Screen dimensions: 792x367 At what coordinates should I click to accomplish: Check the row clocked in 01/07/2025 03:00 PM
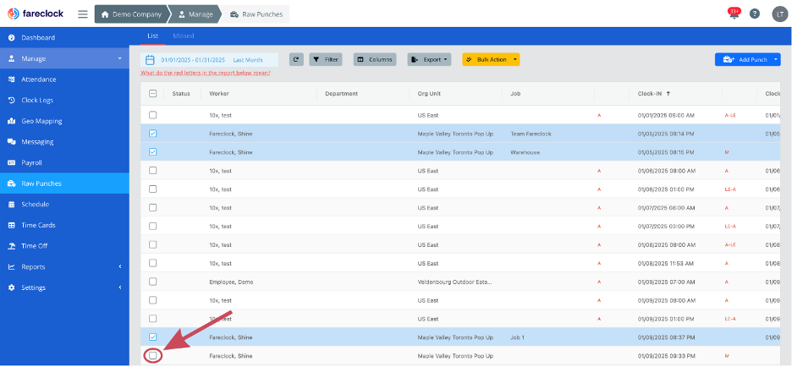coord(153,226)
